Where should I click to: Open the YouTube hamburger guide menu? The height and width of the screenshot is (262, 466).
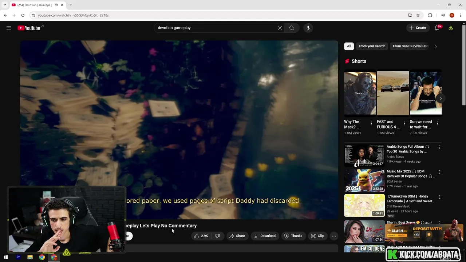(9, 28)
